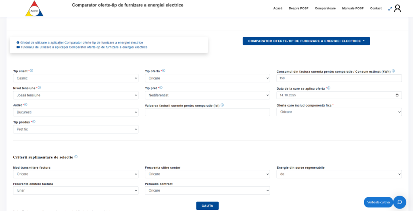Open the Comparatoare menu
This screenshot has height=211, width=413.
click(325, 8)
